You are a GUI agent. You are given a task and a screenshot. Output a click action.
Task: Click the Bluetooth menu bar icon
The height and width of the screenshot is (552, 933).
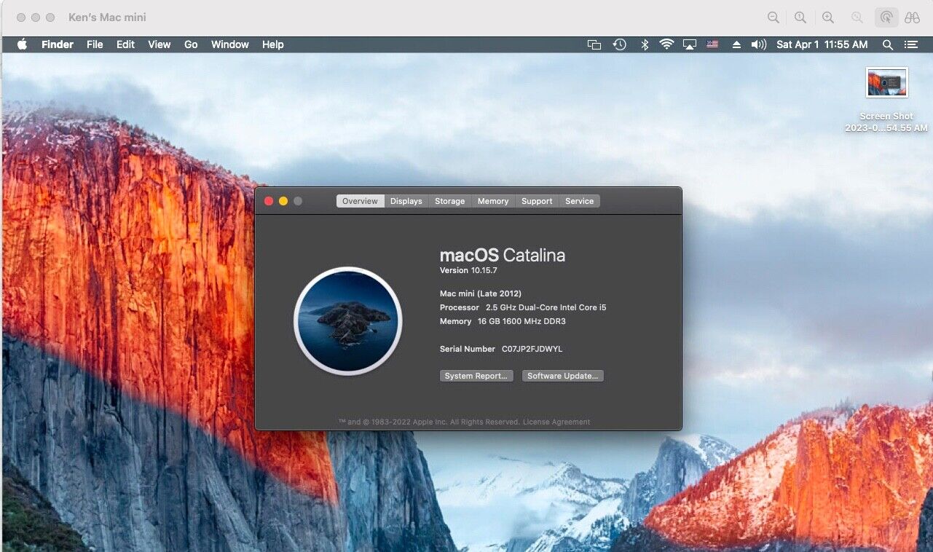(x=644, y=44)
